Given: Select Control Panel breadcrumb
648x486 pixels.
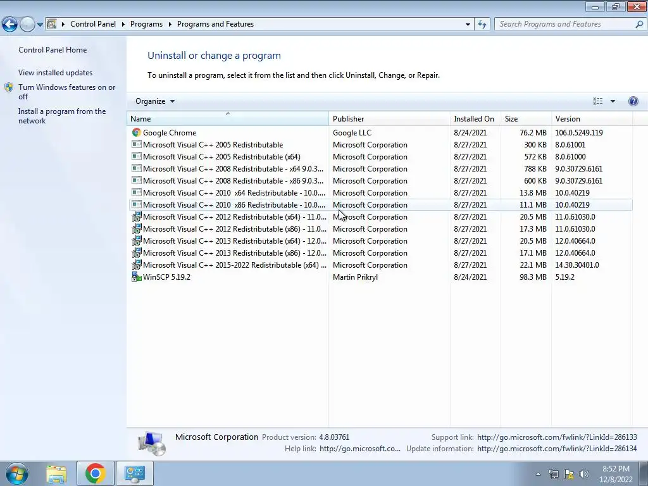Looking at the screenshot, I should pos(93,24).
